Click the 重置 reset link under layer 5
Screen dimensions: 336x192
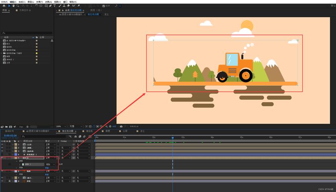pos(47,168)
